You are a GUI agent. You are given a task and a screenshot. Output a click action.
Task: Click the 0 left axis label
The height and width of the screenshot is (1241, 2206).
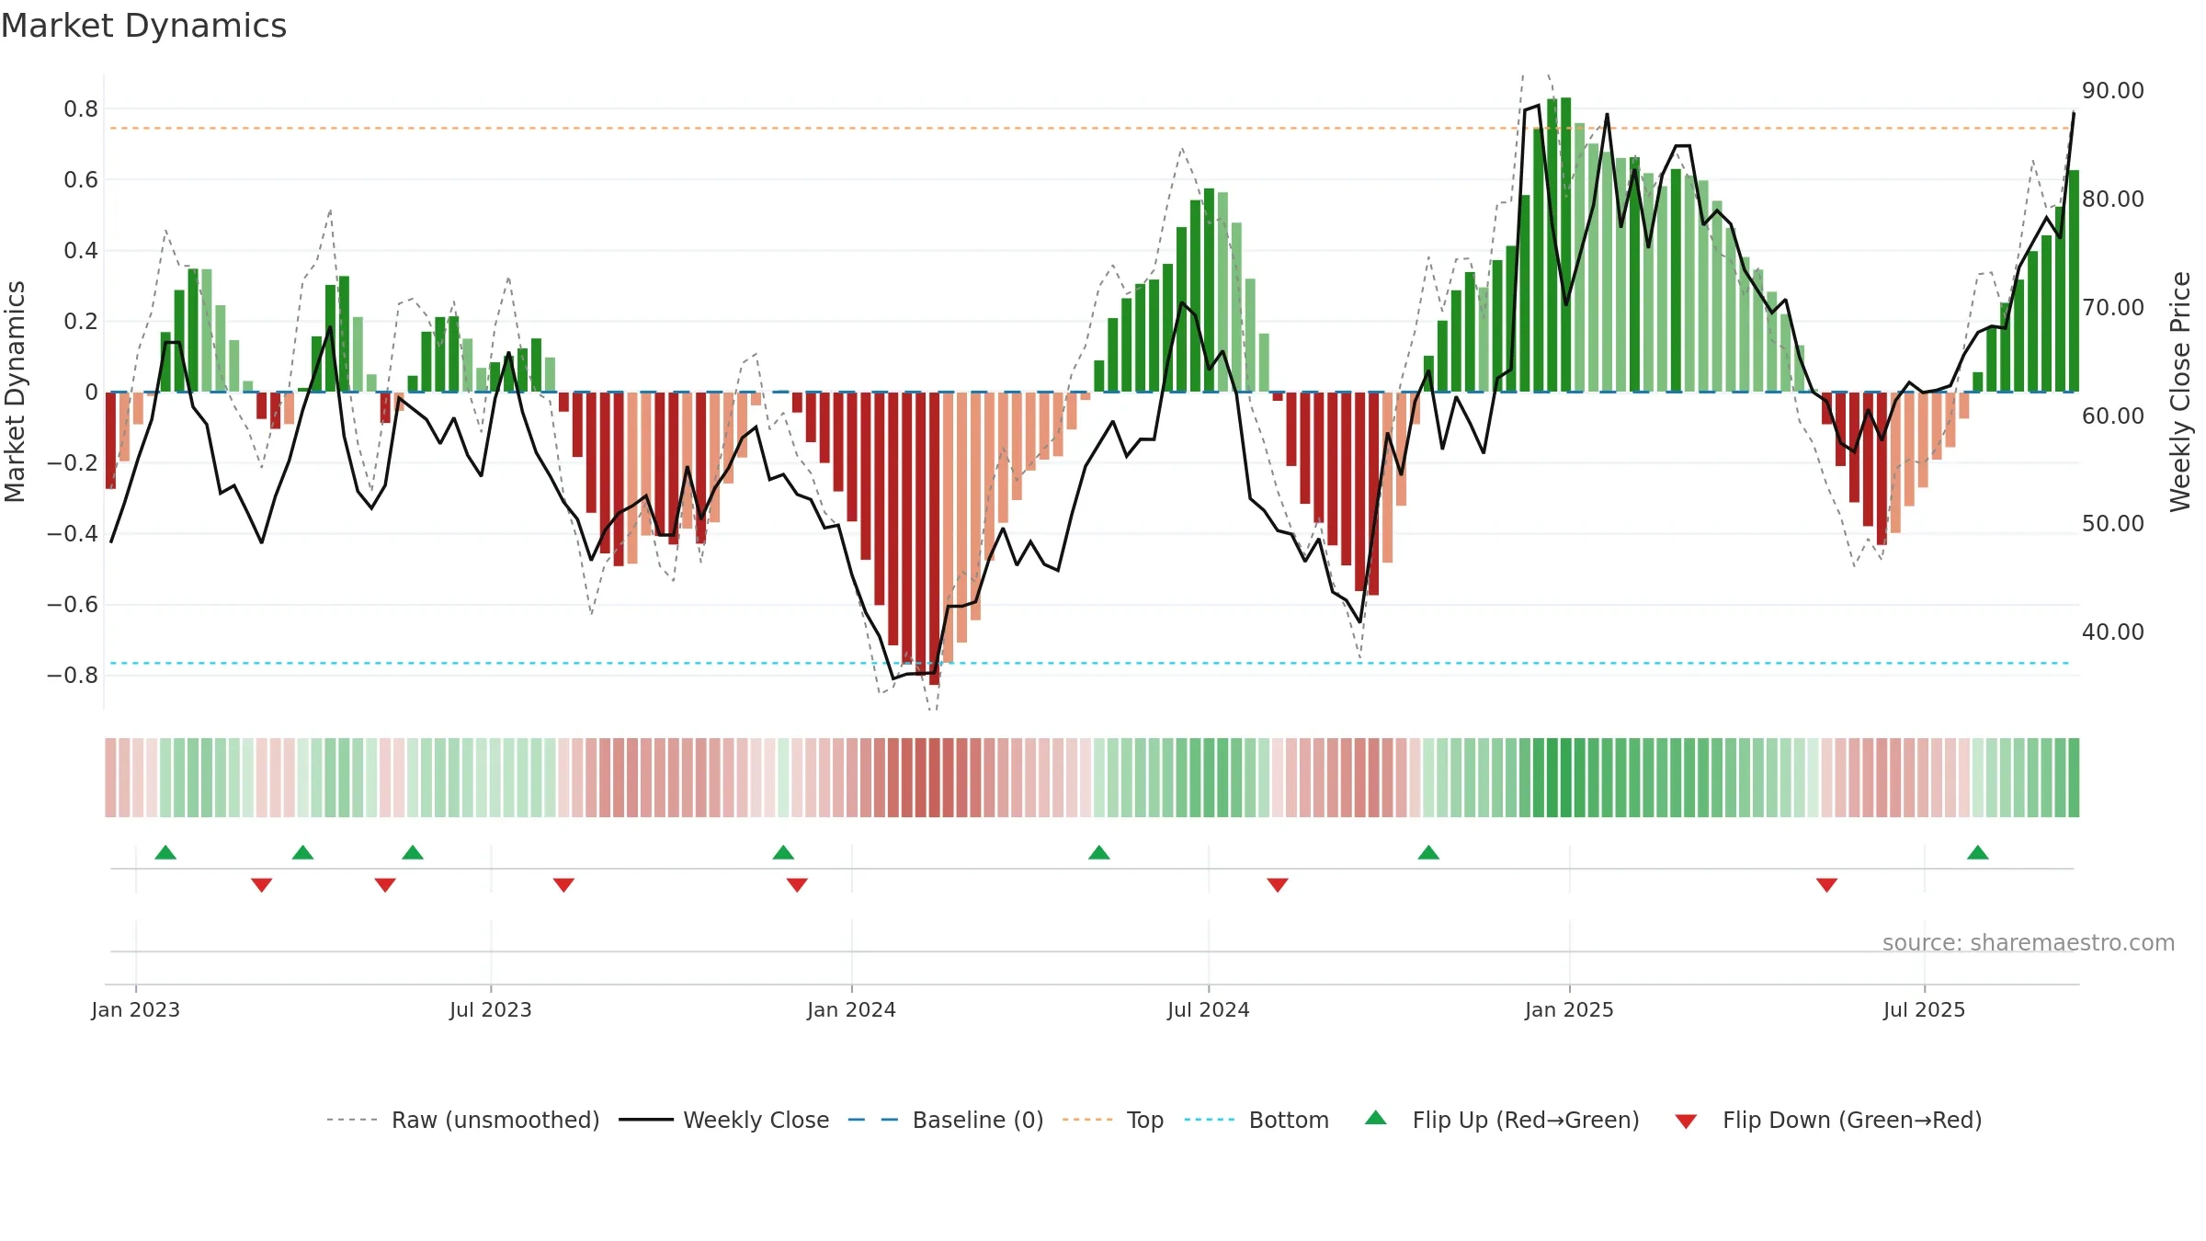coord(91,392)
